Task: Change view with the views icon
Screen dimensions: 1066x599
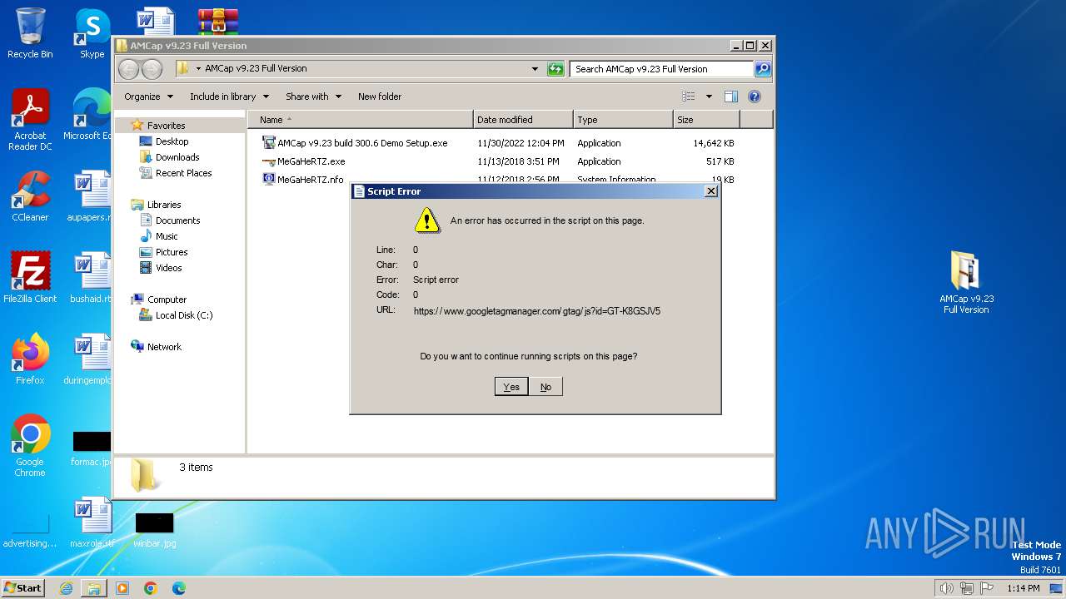Action: click(x=688, y=97)
